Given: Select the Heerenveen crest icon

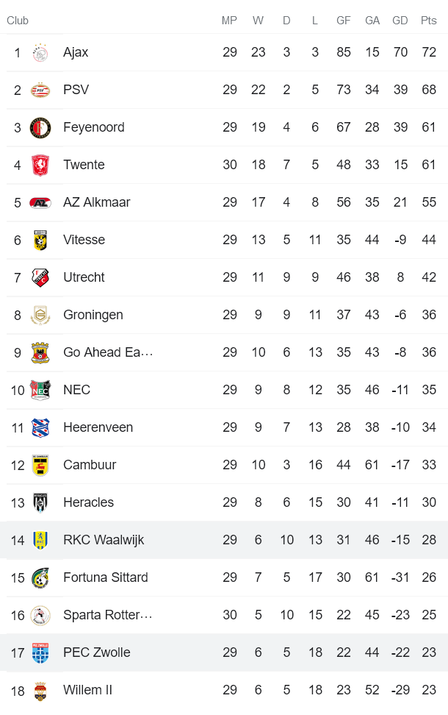Looking at the screenshot, I should pyautogui.click(x=40, y=428).
